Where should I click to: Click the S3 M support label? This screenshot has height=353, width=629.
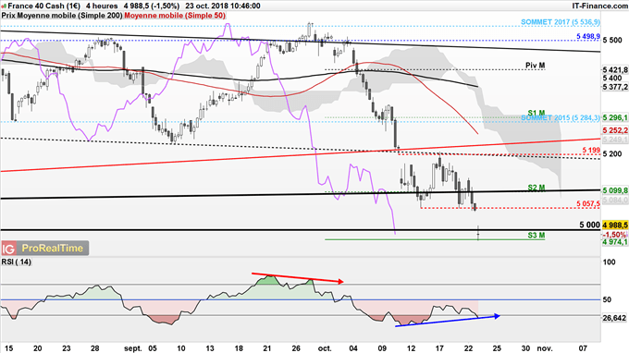[536, 236]
